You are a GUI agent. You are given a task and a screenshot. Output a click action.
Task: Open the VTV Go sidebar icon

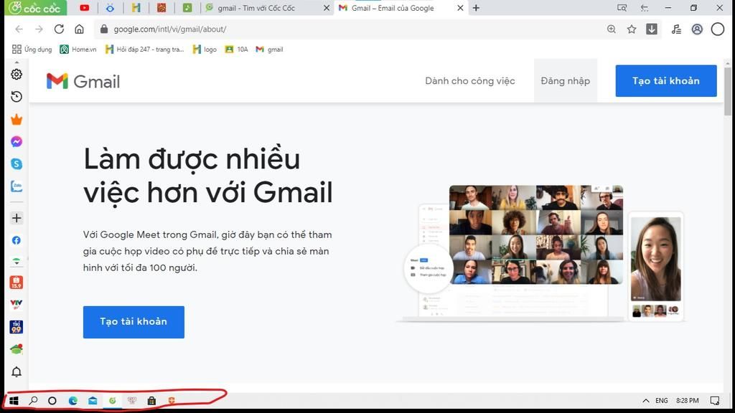(x=17, y=304)
